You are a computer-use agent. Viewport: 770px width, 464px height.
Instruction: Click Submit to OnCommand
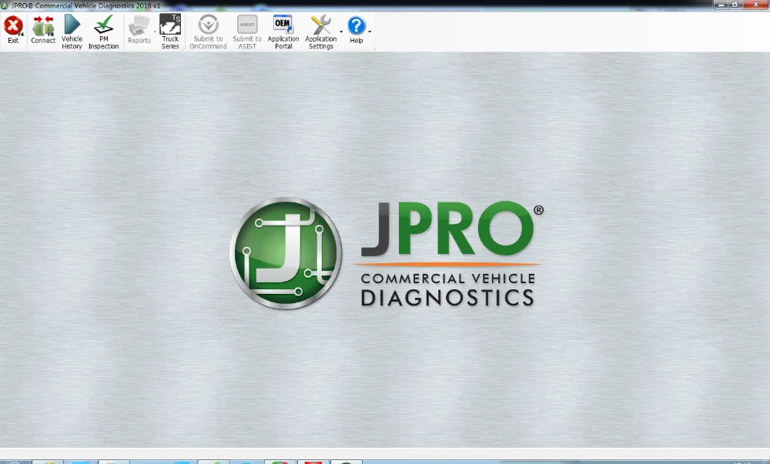pyautogui.click(x=208, y=32)
